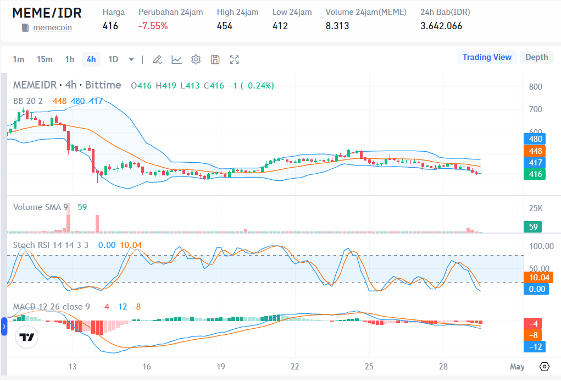Open the hexagon settings icon bottom right

(x=545, y=366)
